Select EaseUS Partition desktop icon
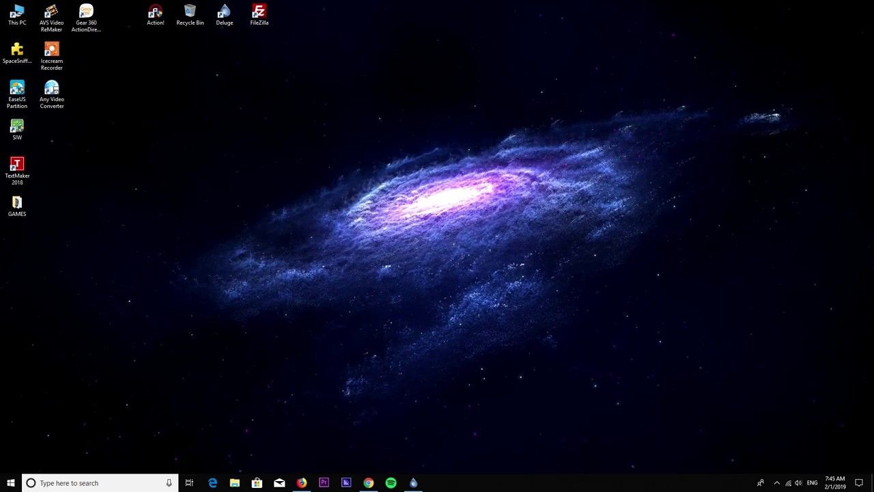This screenshot has height=492, width=874. [17, 95]
